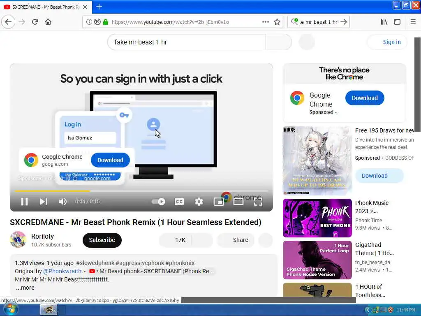Image resolution: width=421 pixels, height=316 pixels.
Task: Click the taskbar application icon
Action: coord(49,310)
